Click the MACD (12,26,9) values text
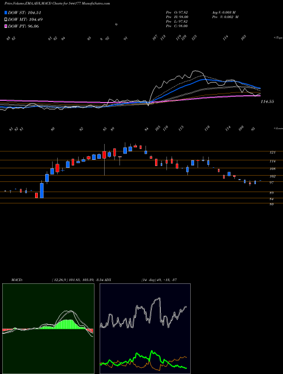The width and height of the screenshot is (283, 374). pyautogui.click(x=78, y=279)
